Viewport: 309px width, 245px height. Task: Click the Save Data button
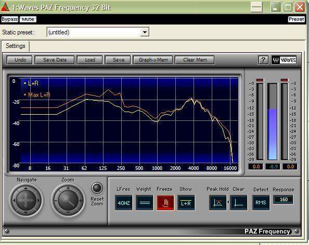[55, 60]
